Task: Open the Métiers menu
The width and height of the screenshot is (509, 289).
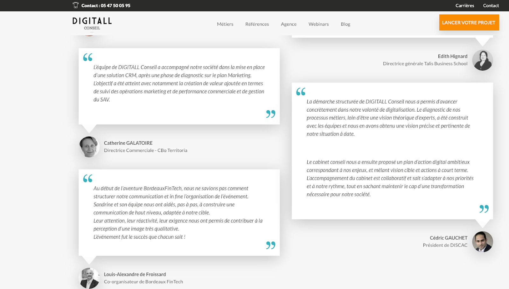Action: coord(225,24)
